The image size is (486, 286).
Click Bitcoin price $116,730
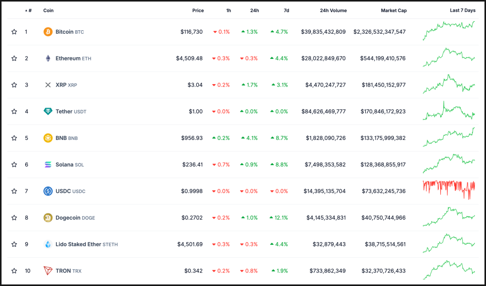pyautogui.click(x=192, y=32)
